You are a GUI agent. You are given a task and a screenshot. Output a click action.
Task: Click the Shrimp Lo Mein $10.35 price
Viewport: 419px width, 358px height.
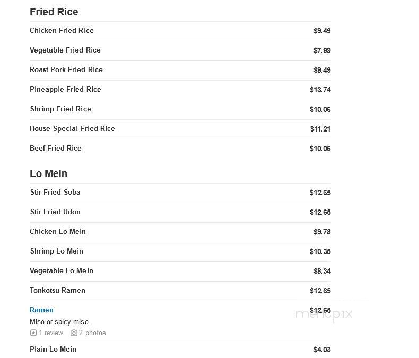coord(320,251)
